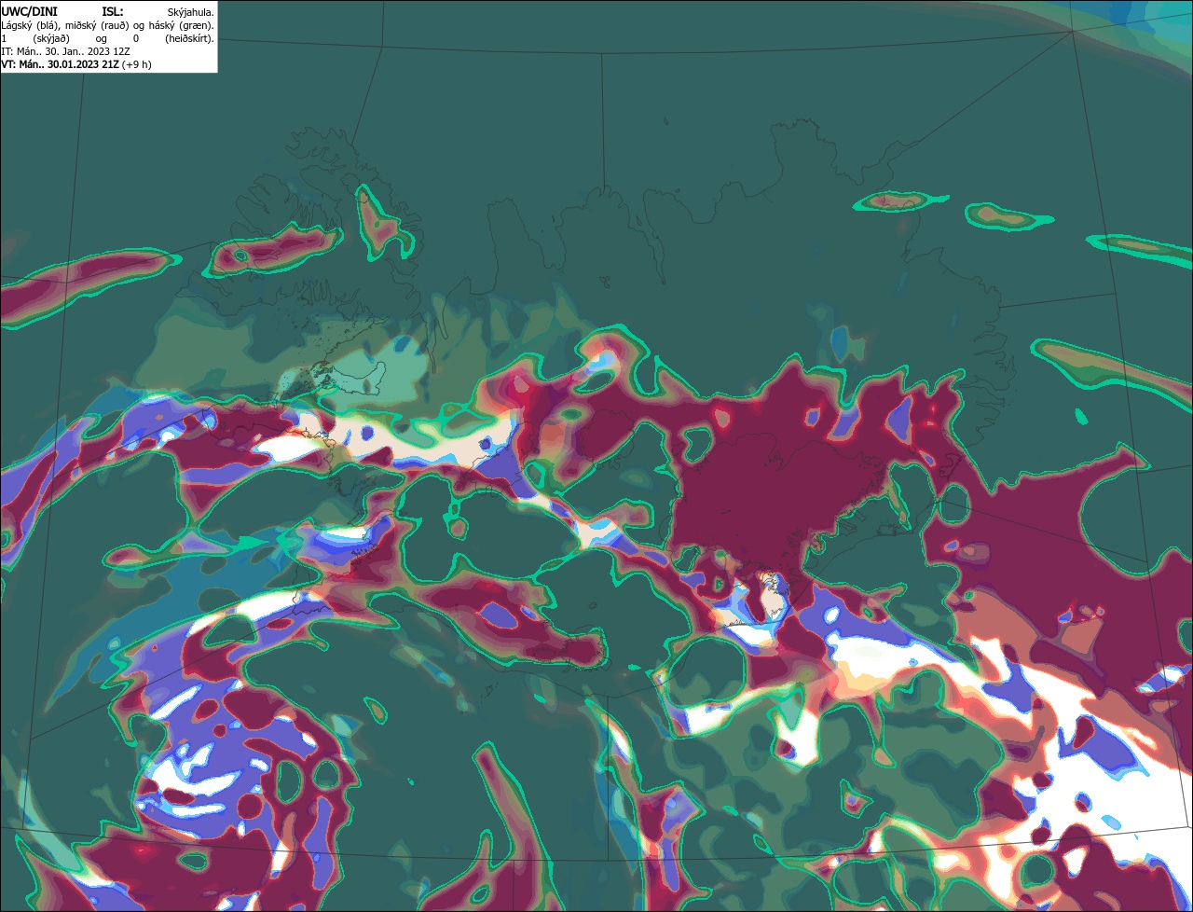Click the '(skýjað)' legend word
The image size is (1193, 912).
click(51, 39)
